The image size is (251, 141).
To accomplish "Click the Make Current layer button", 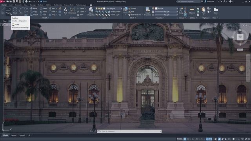I will [x=114, y=12].
